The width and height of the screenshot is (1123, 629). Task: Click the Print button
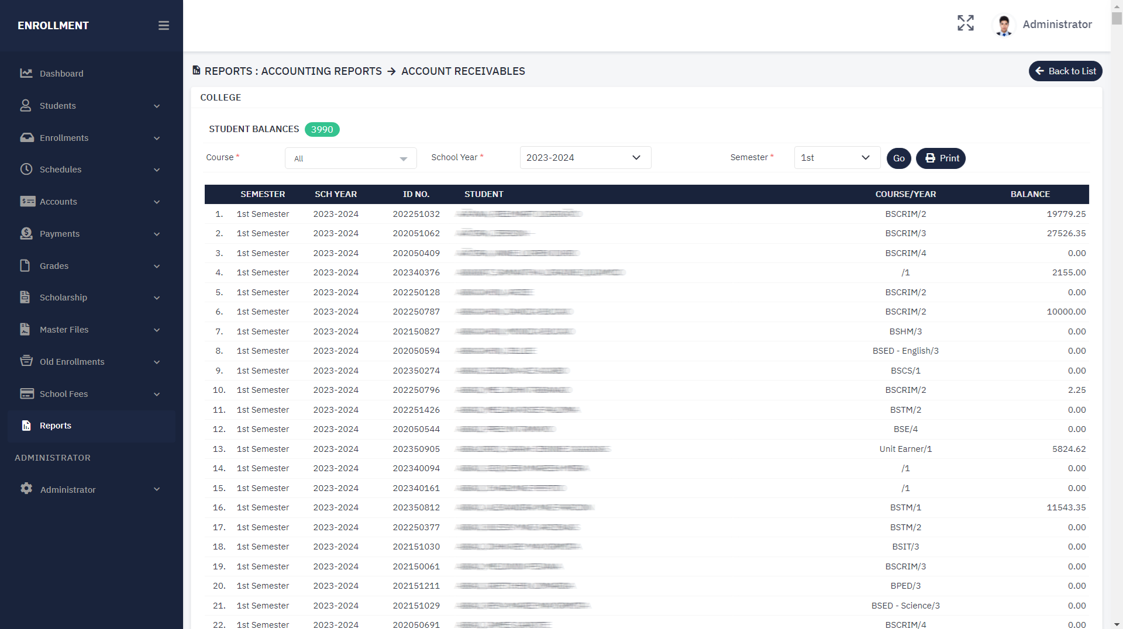[941, 158]
